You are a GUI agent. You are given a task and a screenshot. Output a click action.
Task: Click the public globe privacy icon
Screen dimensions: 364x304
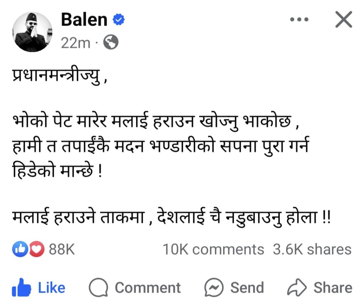coord(111,42)
